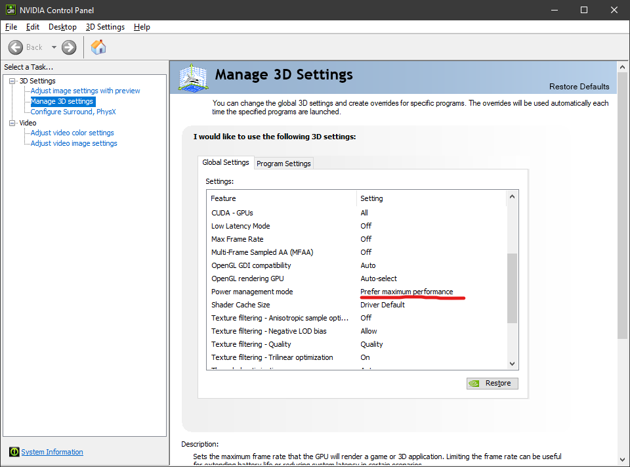Image resolution: width=630 pixels, height=467 pixels.
Task: Collapse the 3D Settings tree node
Action: [12, 81]
